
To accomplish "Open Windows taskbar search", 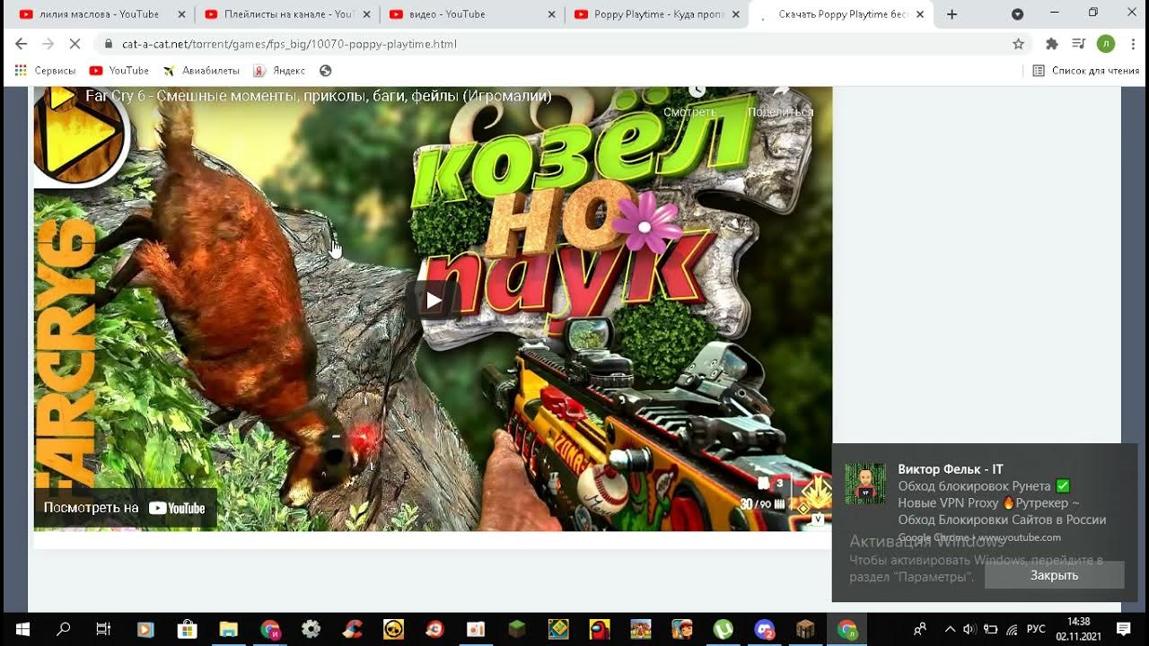I will coord(63,629).
